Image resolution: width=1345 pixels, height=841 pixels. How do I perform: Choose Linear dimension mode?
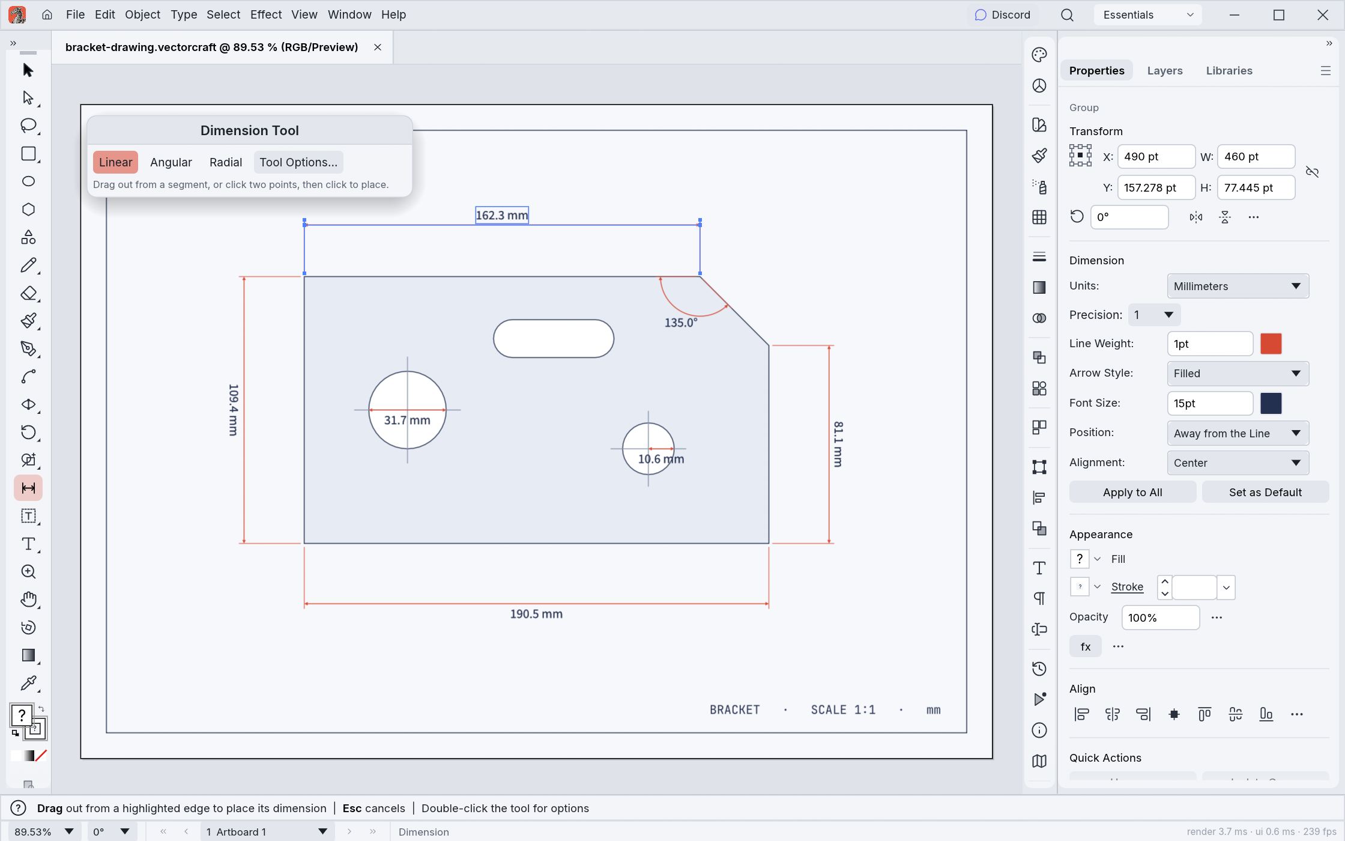[x=115, y=162]
